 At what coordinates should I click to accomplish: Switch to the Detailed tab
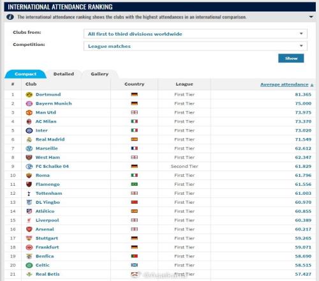pyautogui.click(x=64, y=74)
